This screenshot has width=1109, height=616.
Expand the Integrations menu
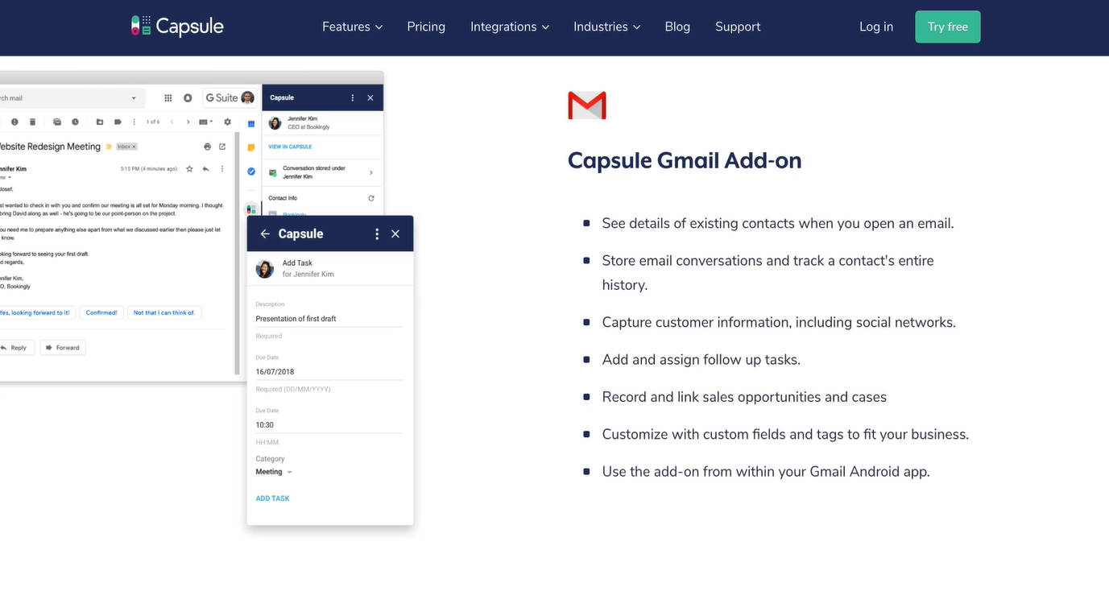click(x=510, y=27)
